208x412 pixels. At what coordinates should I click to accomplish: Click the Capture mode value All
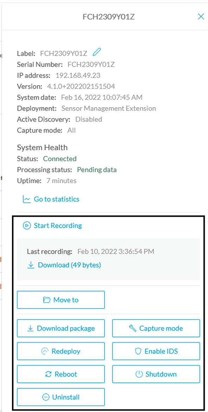click(x=71, y=130)
